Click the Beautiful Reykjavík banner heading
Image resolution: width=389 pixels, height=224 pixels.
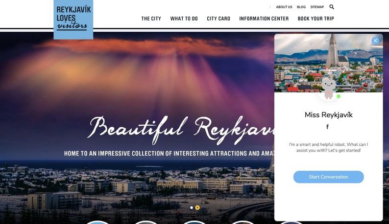coord(181,130)
